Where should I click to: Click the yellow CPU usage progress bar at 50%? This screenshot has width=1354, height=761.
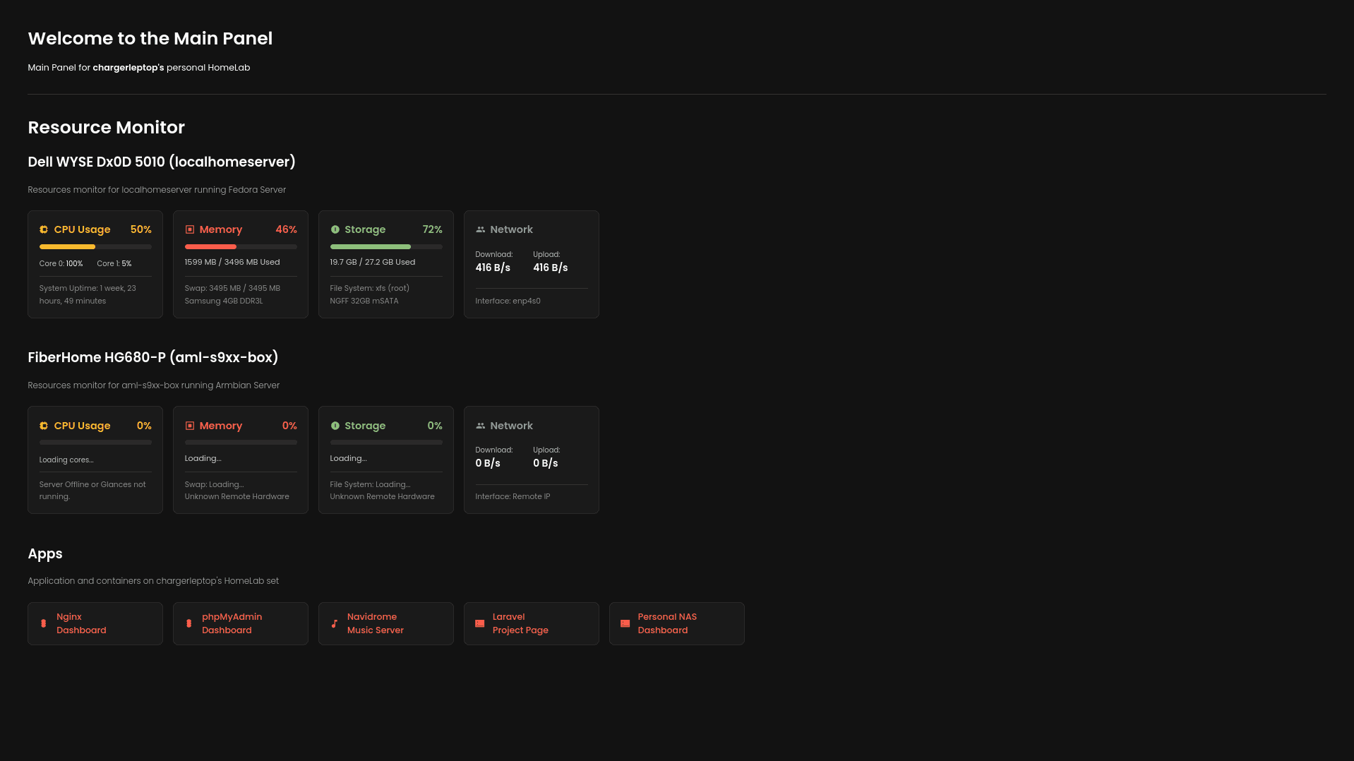point(95,247)
